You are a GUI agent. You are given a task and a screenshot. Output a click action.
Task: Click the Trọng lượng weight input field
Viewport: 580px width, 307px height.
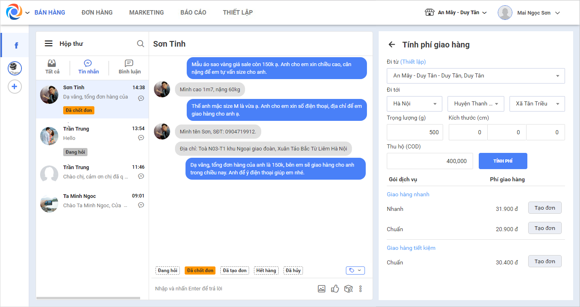point(415,132)
